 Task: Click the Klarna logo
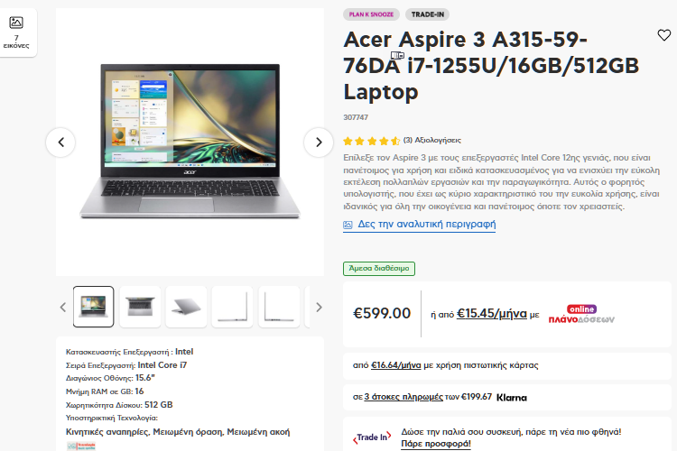(x=512, y=398)
